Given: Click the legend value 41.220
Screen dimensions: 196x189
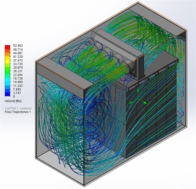Looking at the screenshot, I should [x=18, y=57].
